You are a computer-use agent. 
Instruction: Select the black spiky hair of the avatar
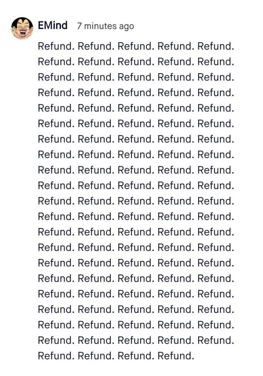[x=22, y=21]
